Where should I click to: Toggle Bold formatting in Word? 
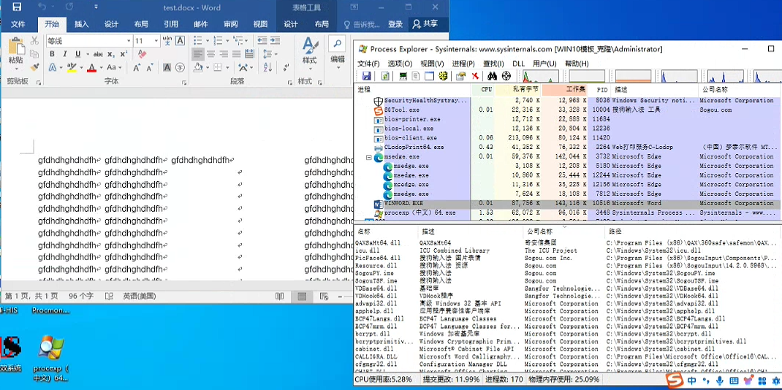coord(52,54)
